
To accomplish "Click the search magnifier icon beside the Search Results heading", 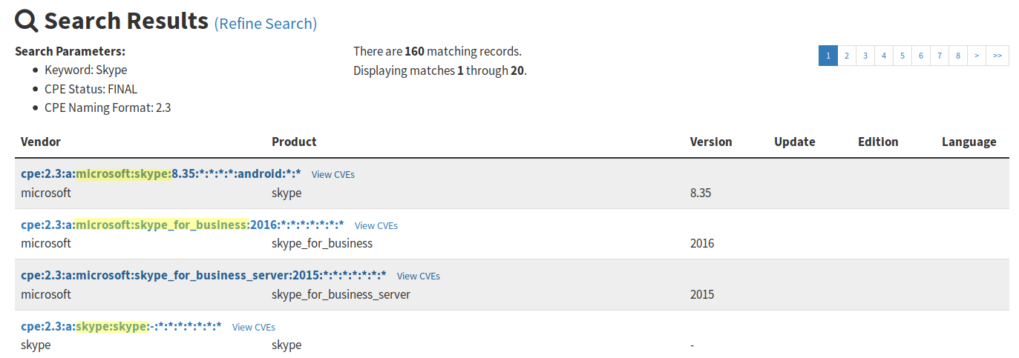I will [27, 21].
